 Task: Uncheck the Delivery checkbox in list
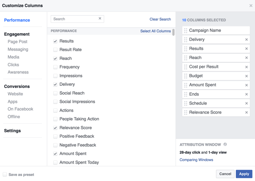55,85
